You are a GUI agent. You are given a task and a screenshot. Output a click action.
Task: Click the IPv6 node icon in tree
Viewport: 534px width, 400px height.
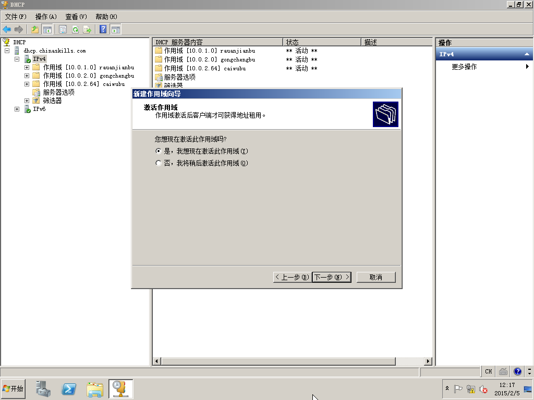28,109
